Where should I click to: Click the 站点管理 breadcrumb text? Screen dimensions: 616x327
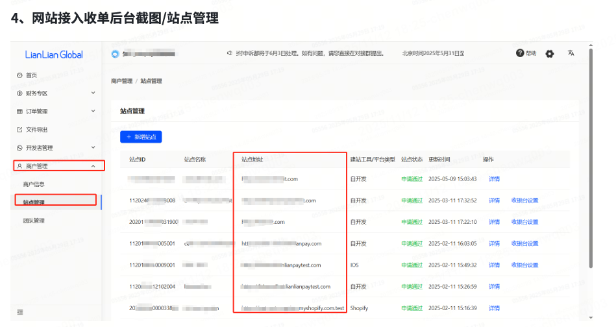151,81
